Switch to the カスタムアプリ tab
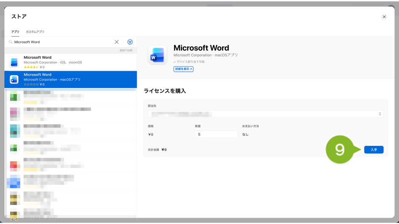This screenshot has height=224, width=399. point(35,32)
